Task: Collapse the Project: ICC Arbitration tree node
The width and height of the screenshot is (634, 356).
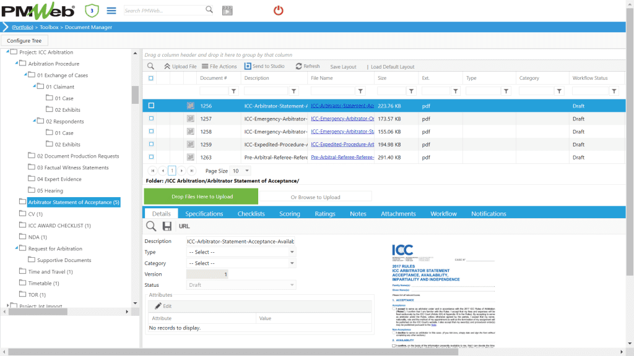Action: [7, 52]
